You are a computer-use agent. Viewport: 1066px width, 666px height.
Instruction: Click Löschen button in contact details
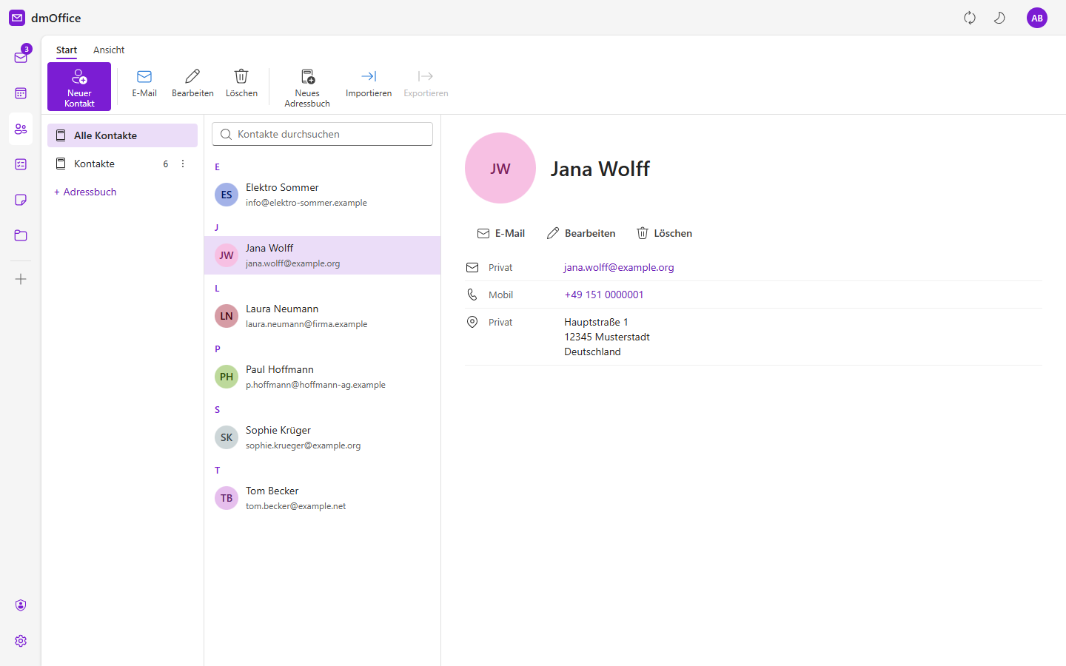click(x=665, y=233)
